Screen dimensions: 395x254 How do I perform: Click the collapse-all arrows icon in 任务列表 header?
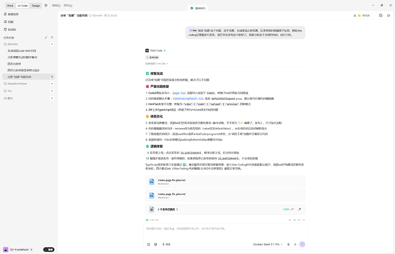[x=46, y=38]
